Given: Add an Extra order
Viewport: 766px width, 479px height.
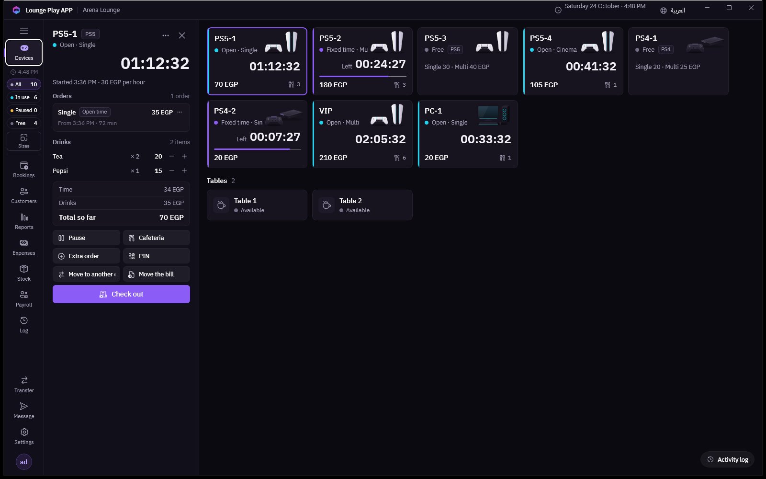Looking at the screenshot, I should [x=86, y=256].
